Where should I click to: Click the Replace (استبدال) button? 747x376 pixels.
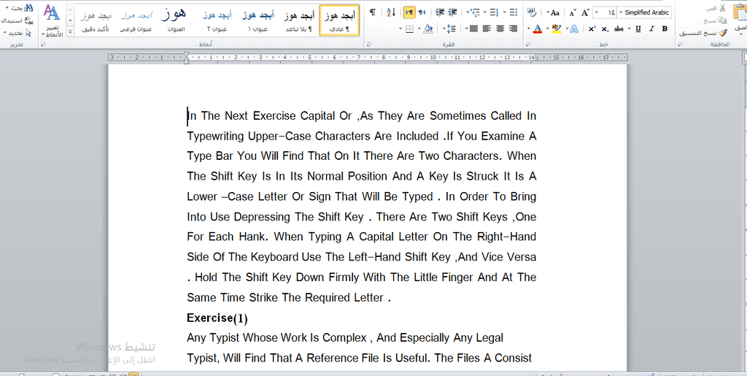pos(17,20)
